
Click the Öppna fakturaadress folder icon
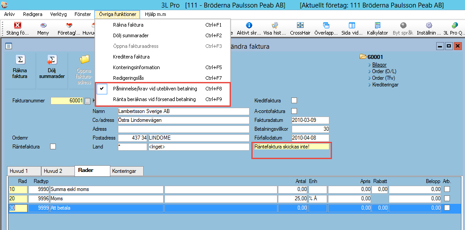(84, 59)
